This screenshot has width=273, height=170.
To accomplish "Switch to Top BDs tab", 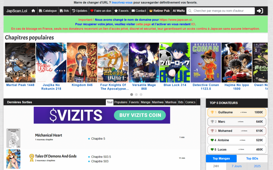I will click(252, 158).
